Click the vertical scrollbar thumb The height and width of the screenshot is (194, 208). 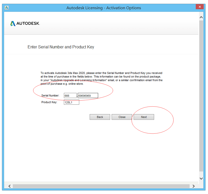(x=201, y=96)
